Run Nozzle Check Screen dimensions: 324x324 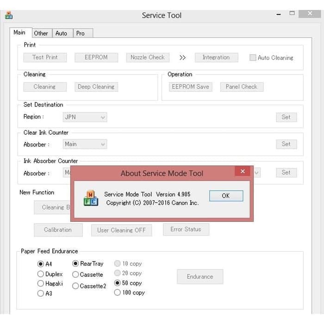(148, 57)
